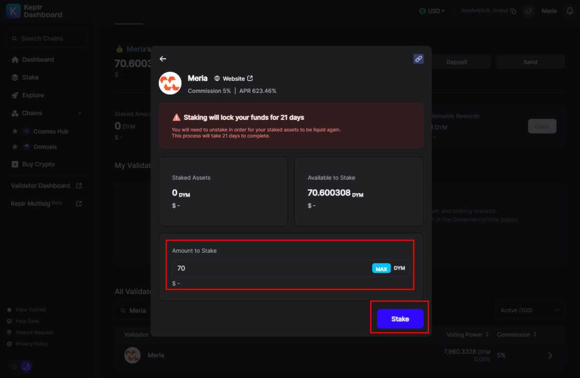Click the Meria validator logo in the modal
Viewport: 580px width, 378px height.
pyautogui.click(x=170, y=83)
